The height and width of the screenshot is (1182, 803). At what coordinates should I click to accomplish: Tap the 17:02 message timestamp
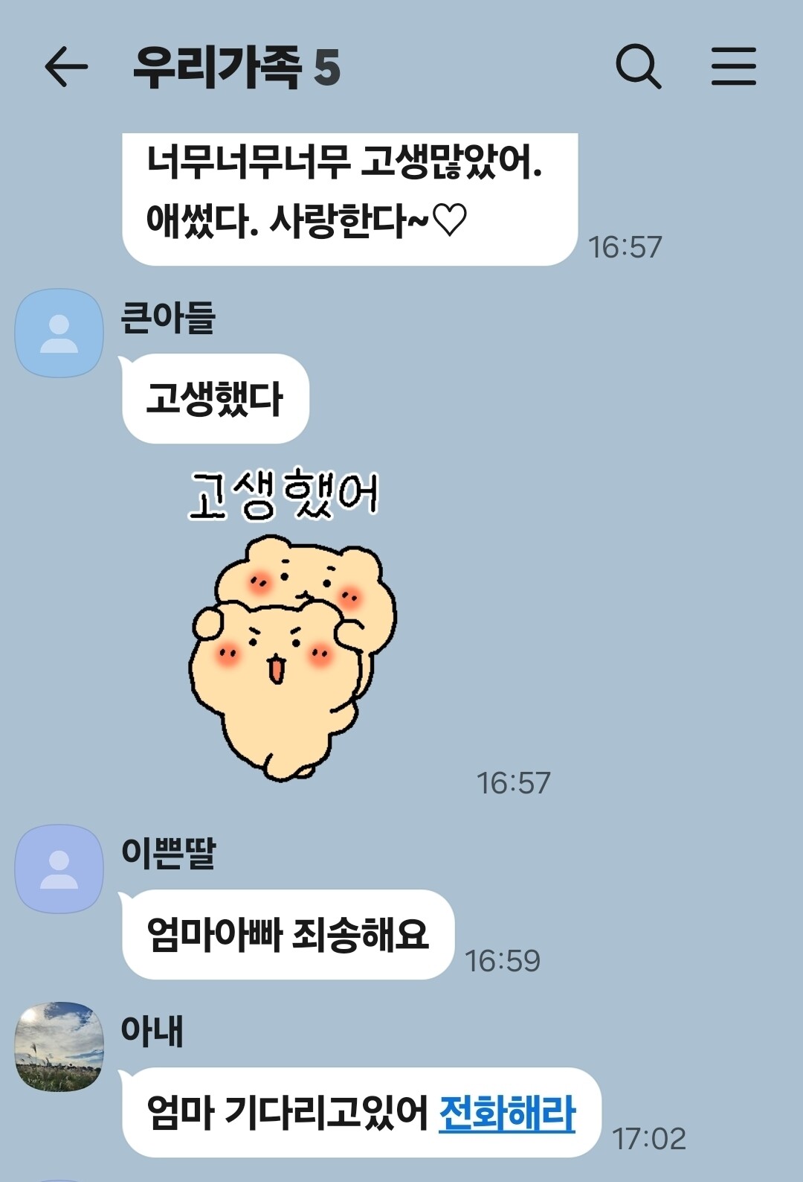pyautogui.click(x=649, y=1139)
